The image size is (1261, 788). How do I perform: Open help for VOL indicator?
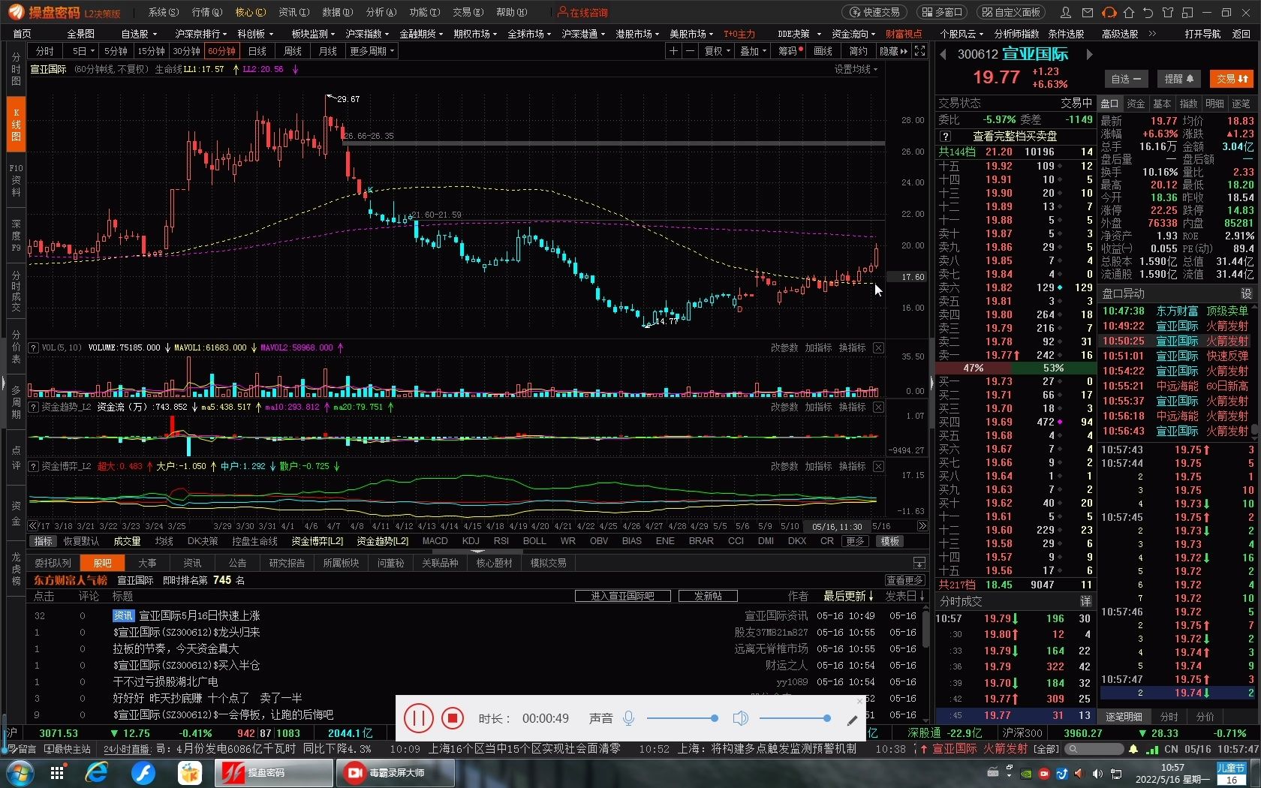[33, 347]
